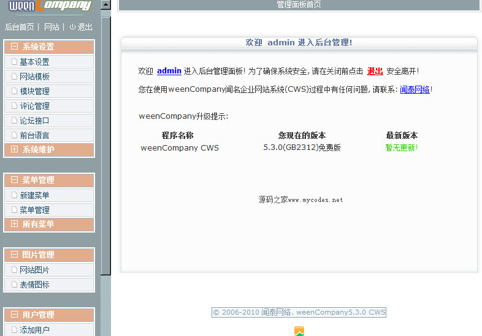Click the sidebar scrollbar thumb
Screen dimensions: 482x336
pyautogui.click(x=105, y=146)
